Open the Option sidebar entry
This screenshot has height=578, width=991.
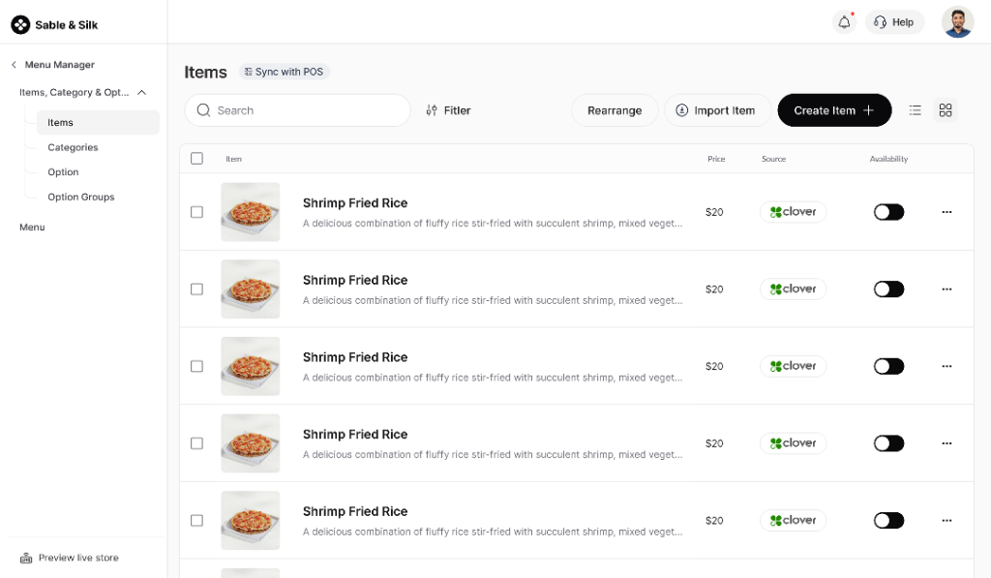tap(63, 172)
